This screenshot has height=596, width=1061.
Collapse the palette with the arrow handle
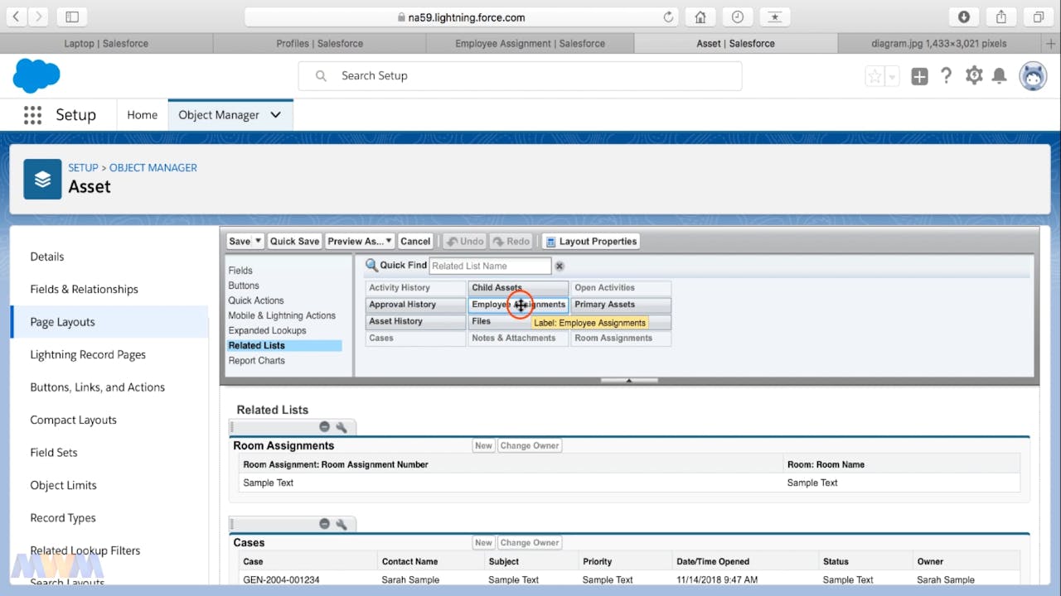[629, 381]
